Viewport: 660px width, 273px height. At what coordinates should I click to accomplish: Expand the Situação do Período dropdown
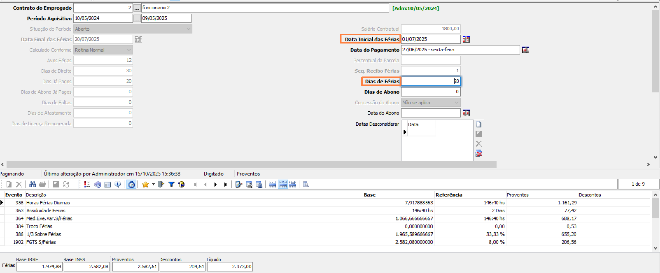pyautogui.click(x=188, y=29)
